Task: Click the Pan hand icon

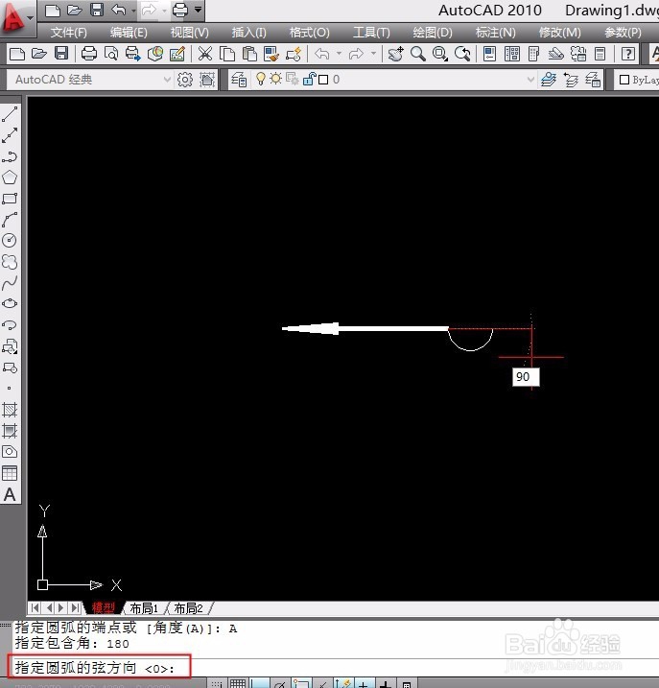Action: click(396, 54)
